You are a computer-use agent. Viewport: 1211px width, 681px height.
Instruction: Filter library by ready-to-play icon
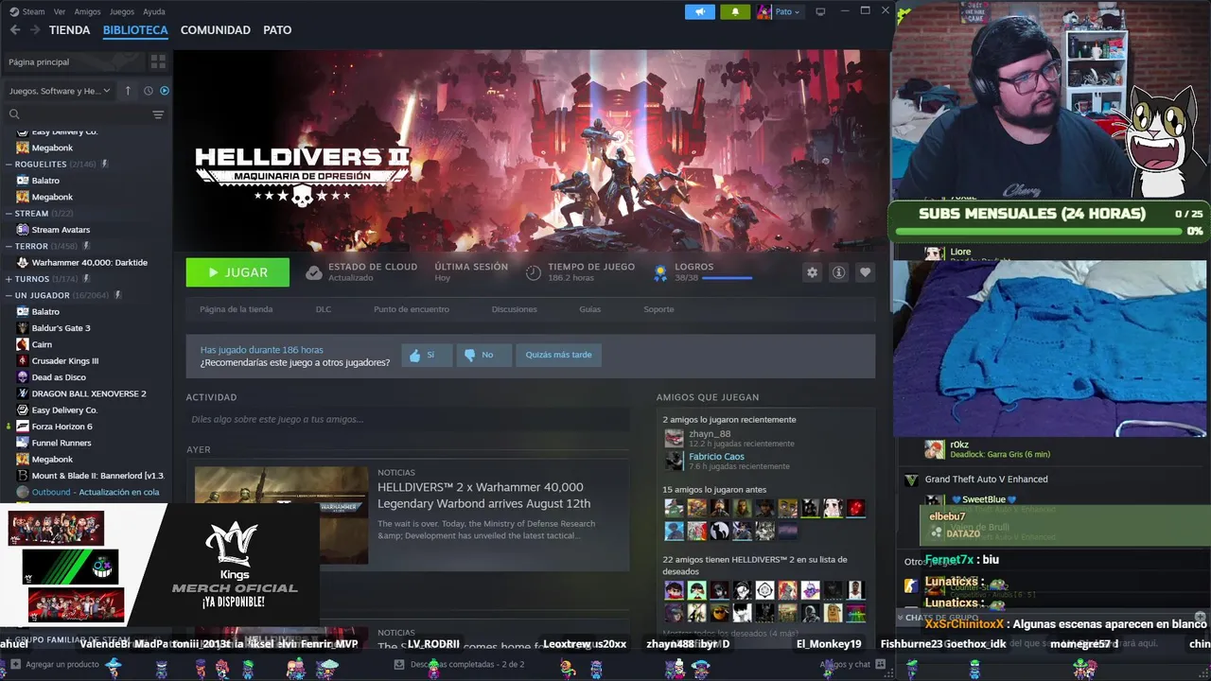[x=165, y=91]
